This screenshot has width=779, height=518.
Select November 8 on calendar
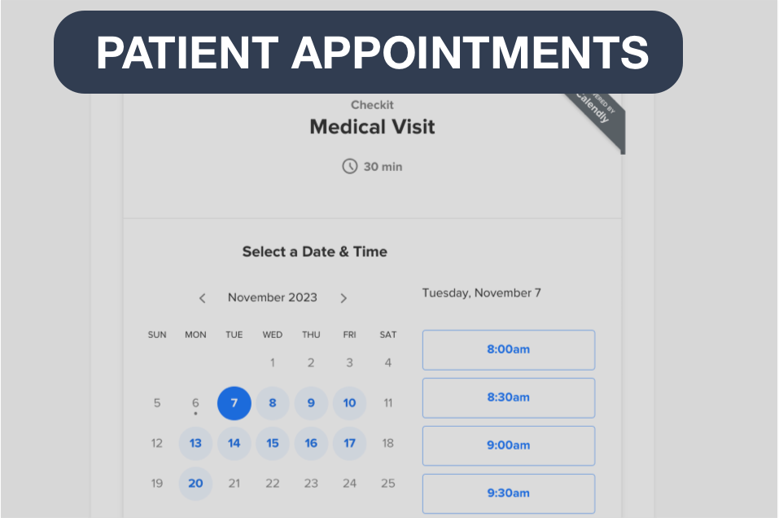(x=273, y=403)
